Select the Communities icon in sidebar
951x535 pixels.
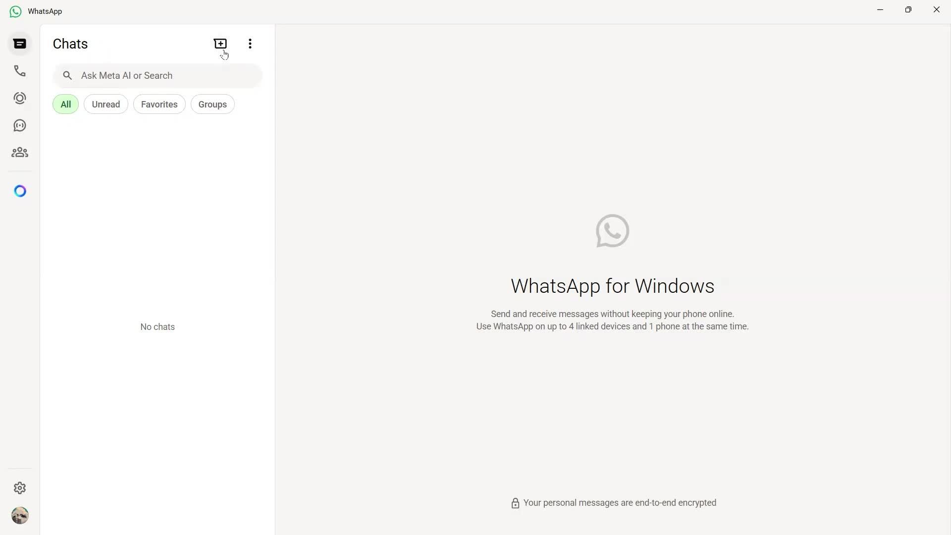[x=19, y=152]
